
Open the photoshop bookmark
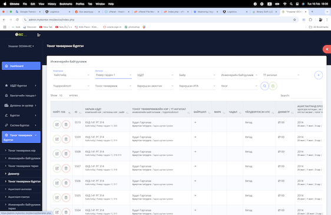[132, 27]
